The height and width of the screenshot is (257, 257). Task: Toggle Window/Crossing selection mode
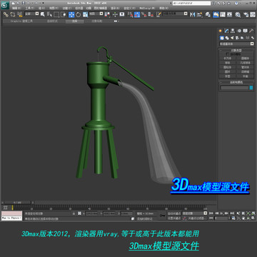pos(64,14)
